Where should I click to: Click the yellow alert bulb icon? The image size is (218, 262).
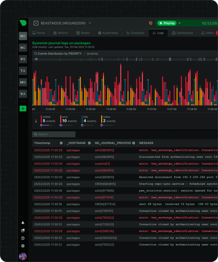coord(150,23)
